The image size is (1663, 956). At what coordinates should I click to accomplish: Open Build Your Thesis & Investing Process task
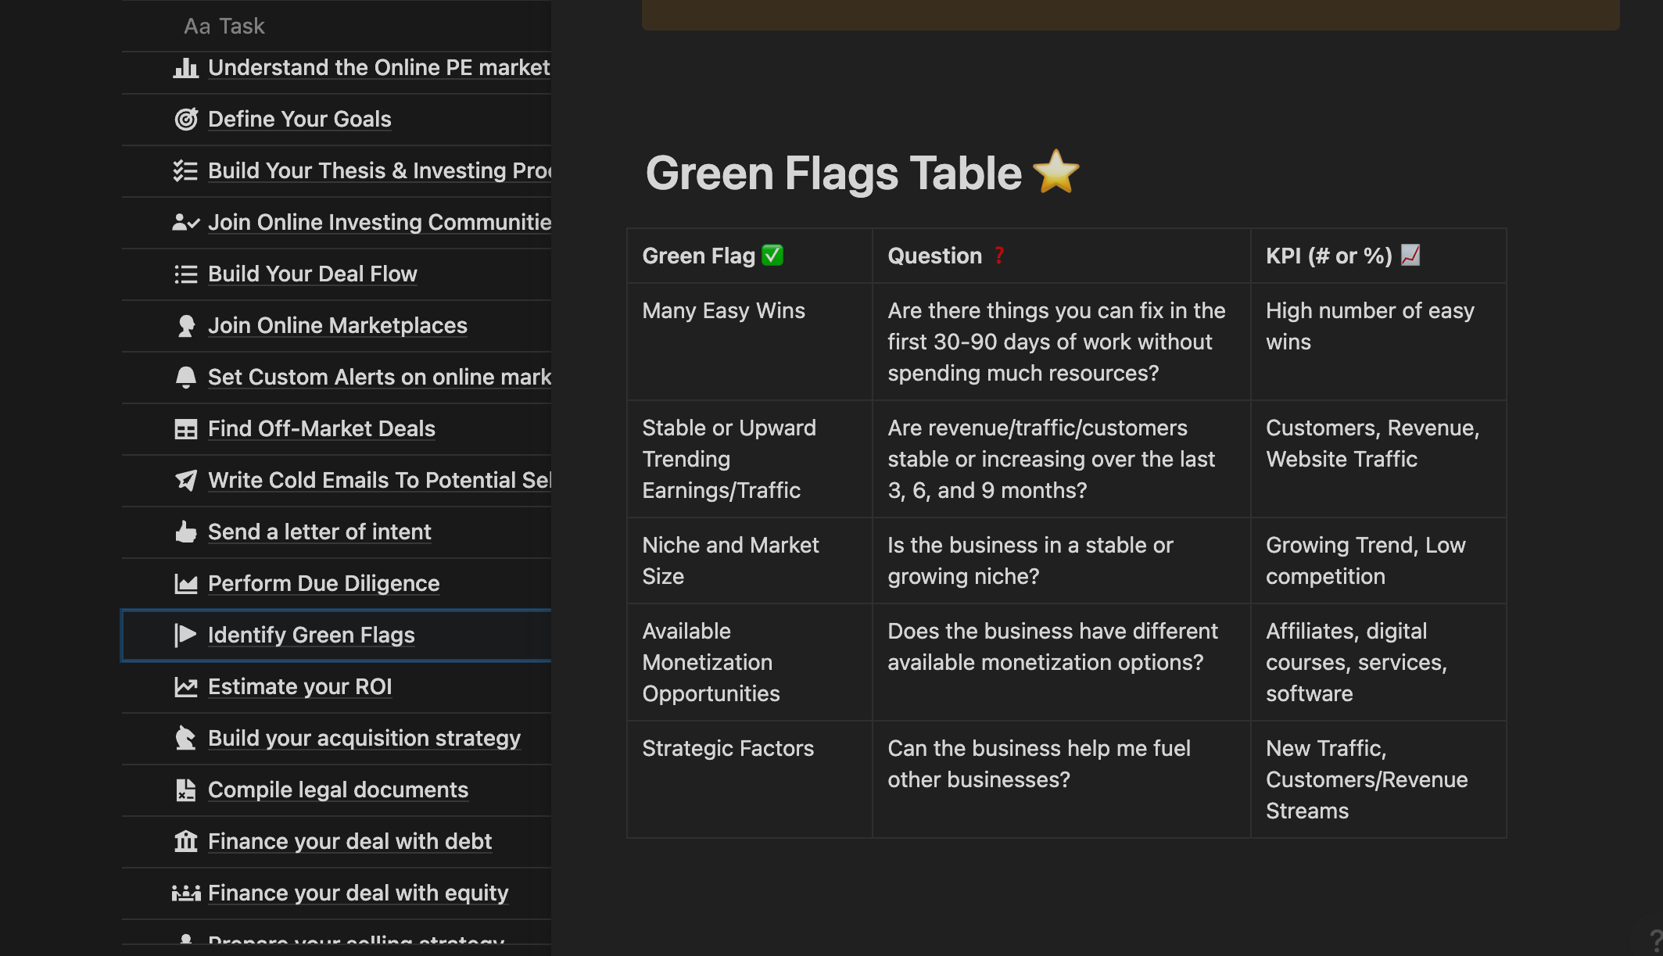click(379, 170)
